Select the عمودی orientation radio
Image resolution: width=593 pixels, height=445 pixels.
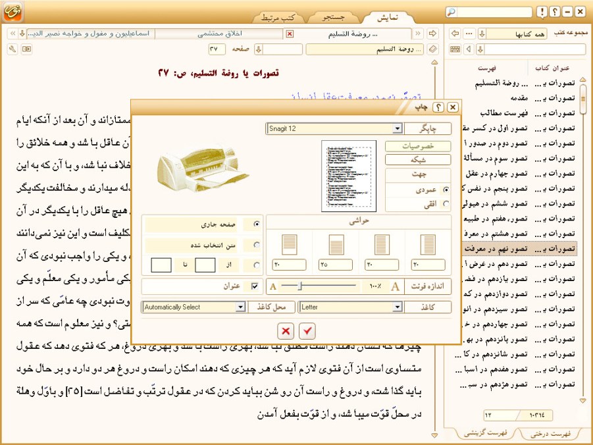[446, 190]
